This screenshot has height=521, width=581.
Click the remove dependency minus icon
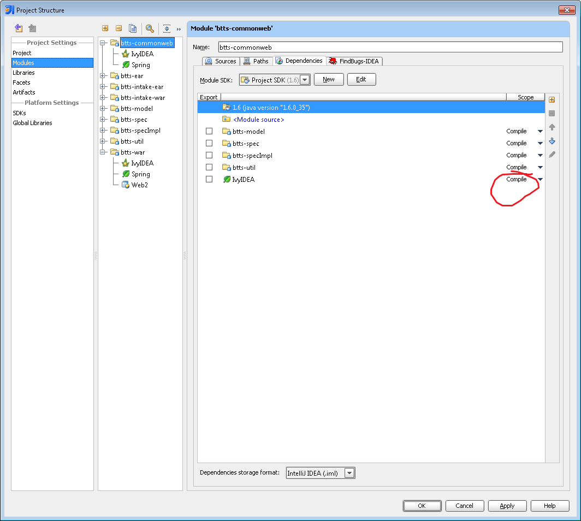point(552,114)
